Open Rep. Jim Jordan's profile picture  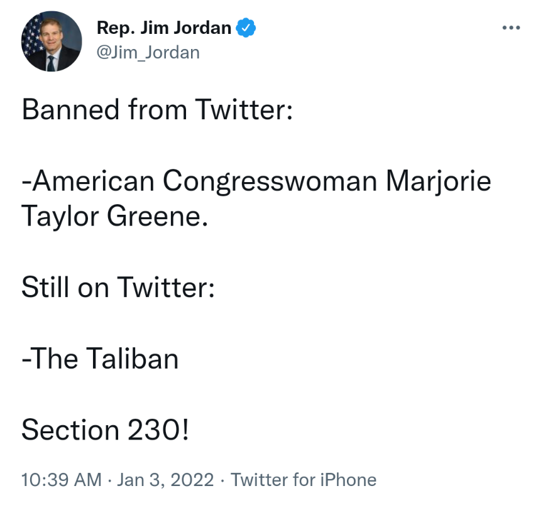click(x=52, y=41)
